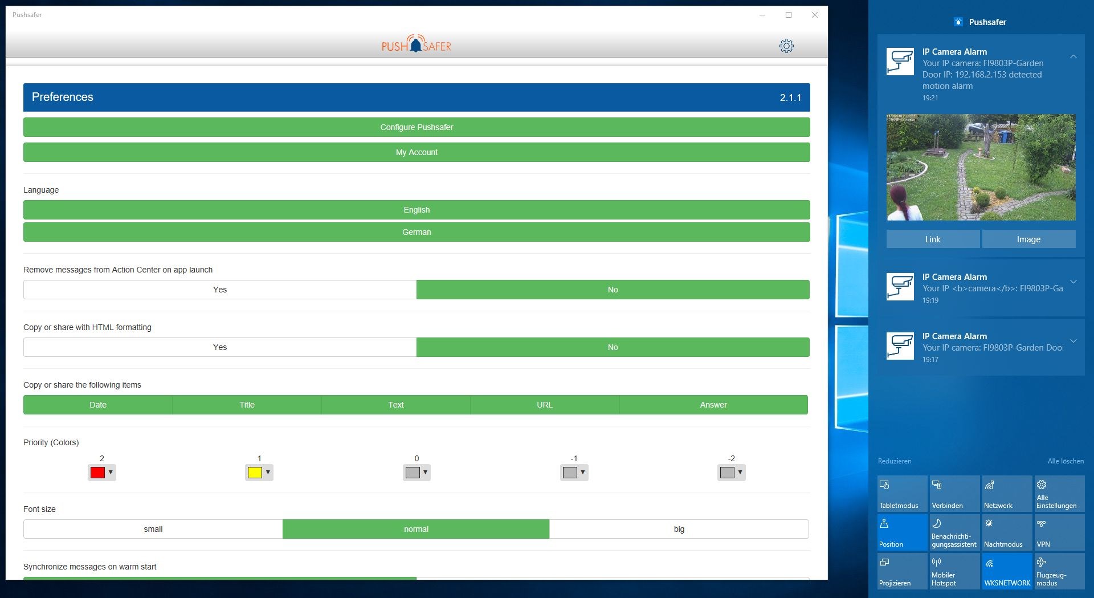Open priority 2 color dropdown
The height and width of the screenshot is (598, 1094).
[111, 473]
